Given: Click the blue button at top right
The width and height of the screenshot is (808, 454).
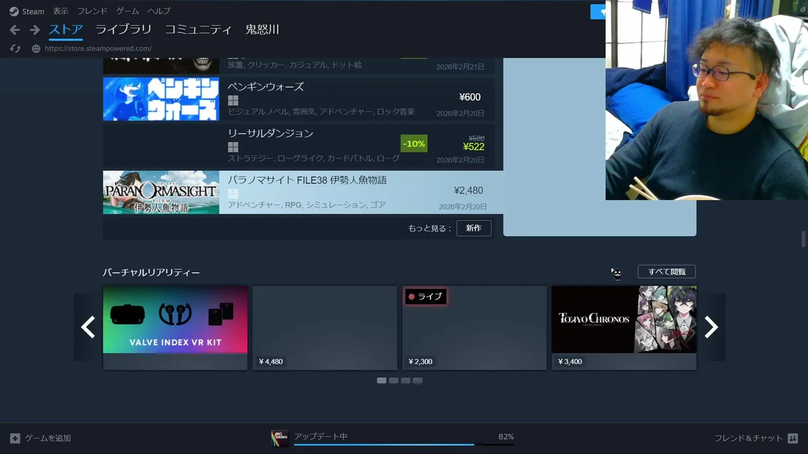Looking at the screenshot, I should (x=598, y=11).
